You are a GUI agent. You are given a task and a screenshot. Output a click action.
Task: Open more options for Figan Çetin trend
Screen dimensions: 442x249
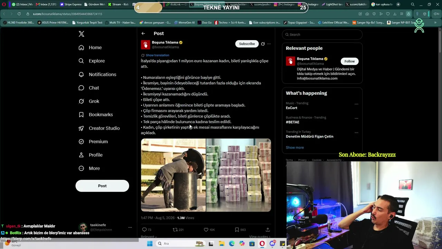356,133
